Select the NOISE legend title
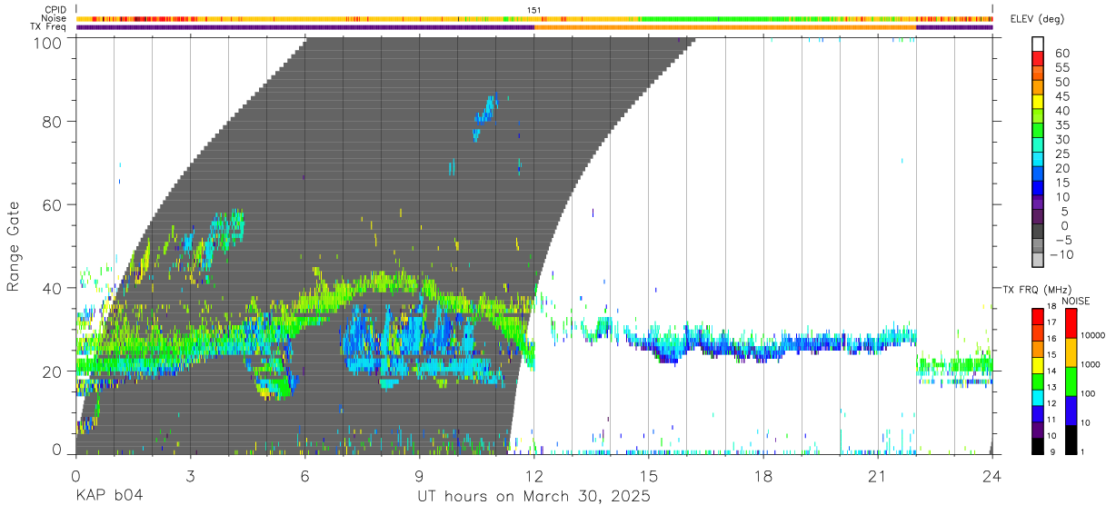The image size is (1116, 515). 1076,301
